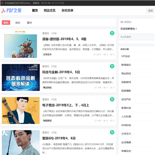Click the green admin badge on 科技与金融 post
This screenshot has height=155, width=155.
click(112, 66)
